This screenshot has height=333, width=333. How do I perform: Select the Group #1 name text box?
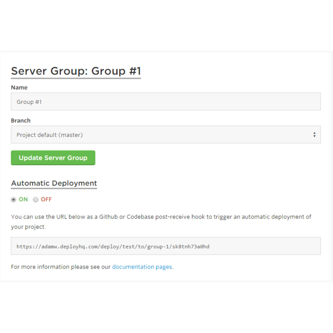coord(165,101)
